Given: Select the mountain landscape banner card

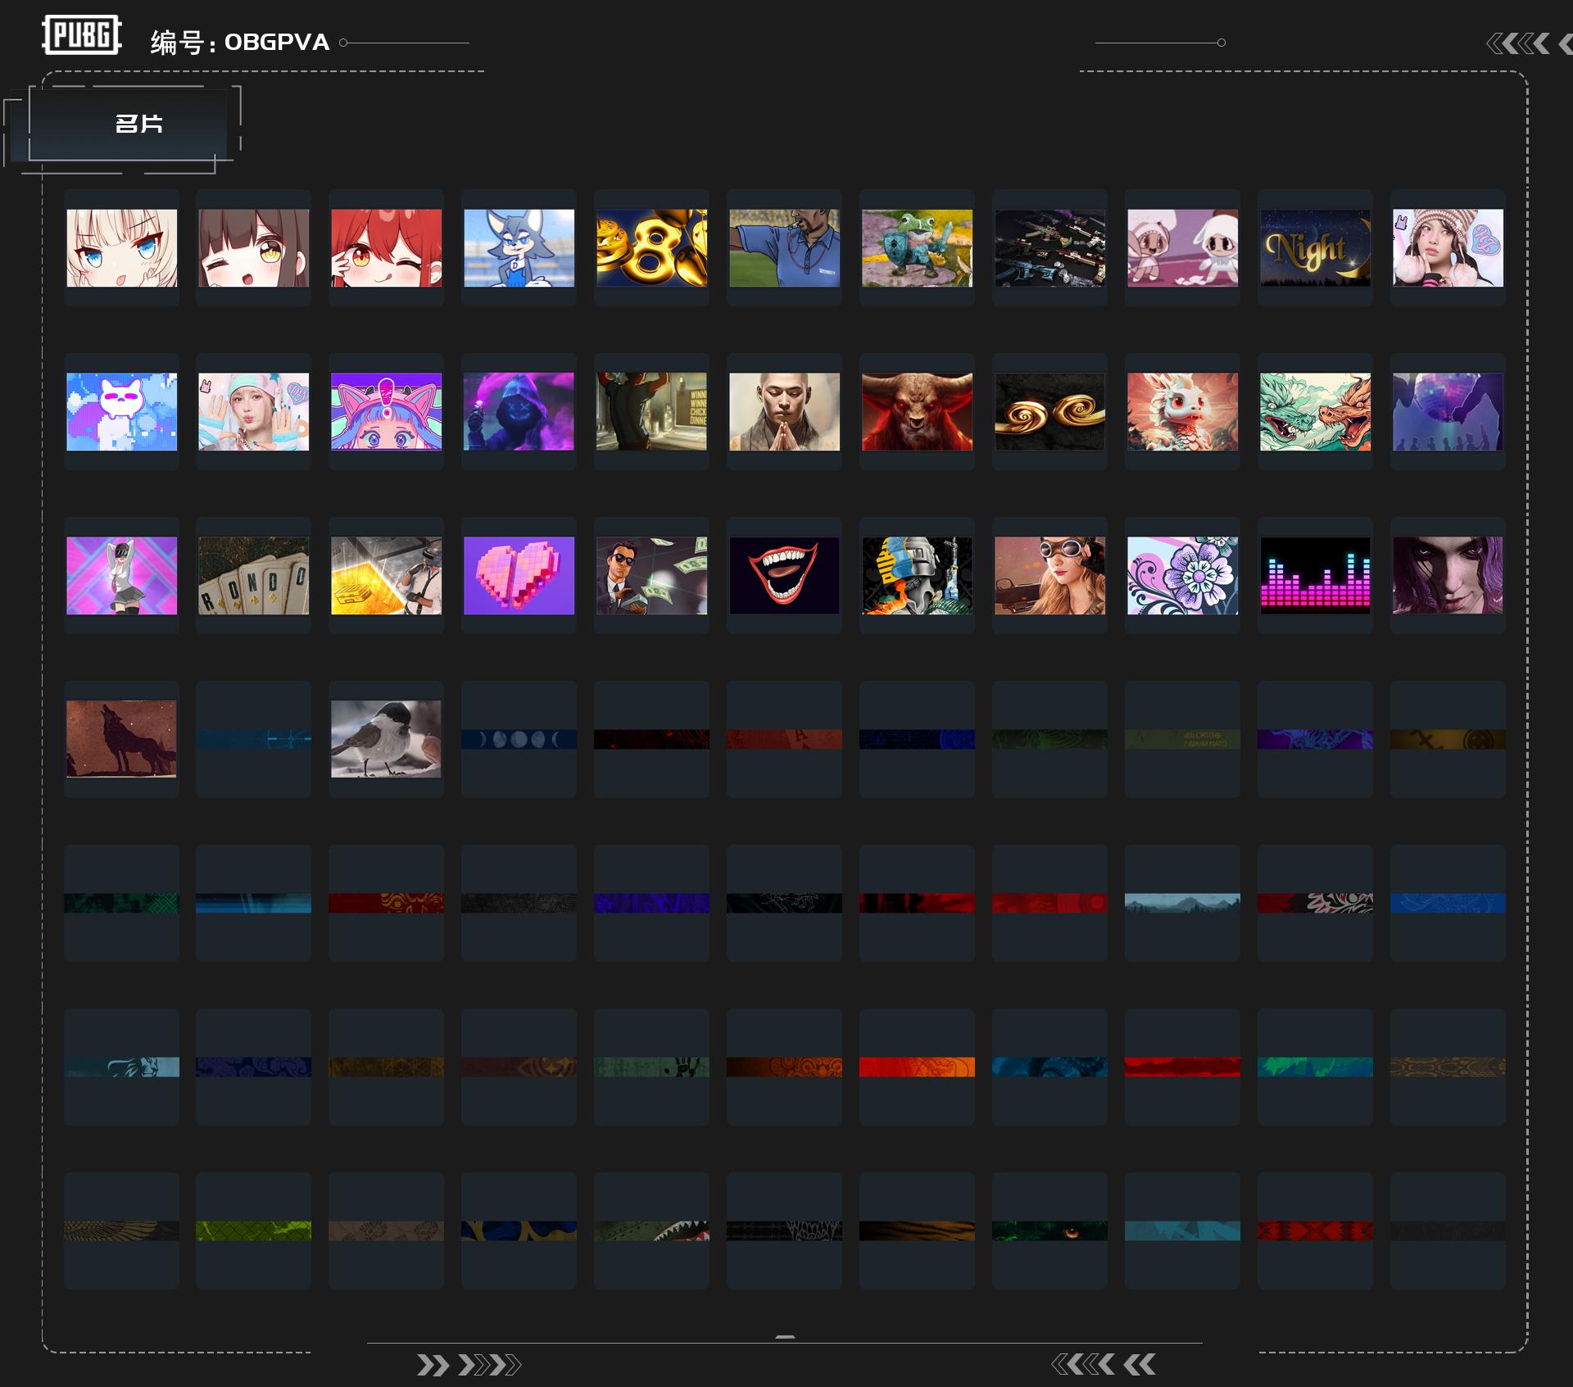Looking at the screenshot, I should coord(1182,903).
